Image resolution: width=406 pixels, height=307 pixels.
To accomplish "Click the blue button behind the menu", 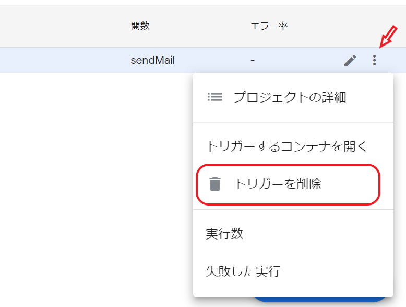I will pyautogui.click(x=321, y=300).
